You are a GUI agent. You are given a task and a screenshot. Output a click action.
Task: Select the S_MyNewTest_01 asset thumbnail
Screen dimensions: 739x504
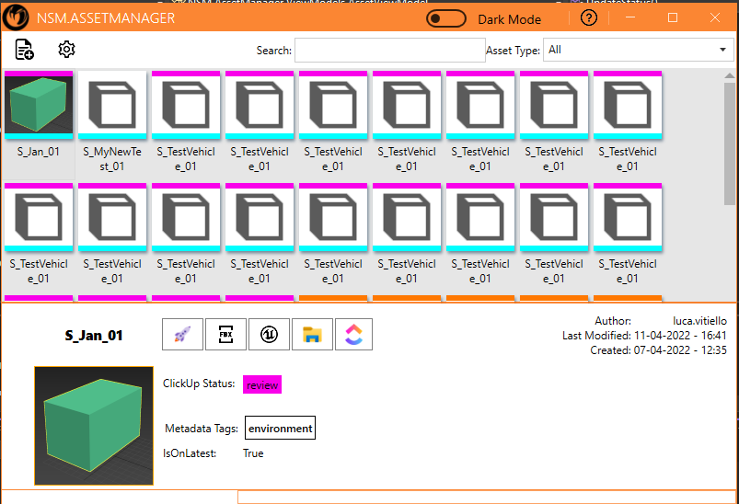tap(112, 105)
